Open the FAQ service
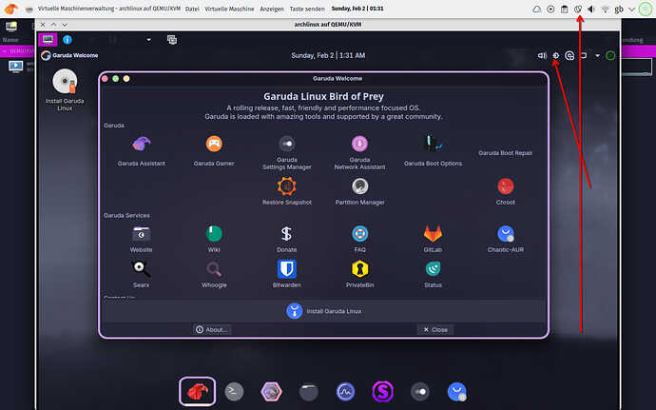Image resolution: width=656 pixels, height=410 pixels. [359, 239]
